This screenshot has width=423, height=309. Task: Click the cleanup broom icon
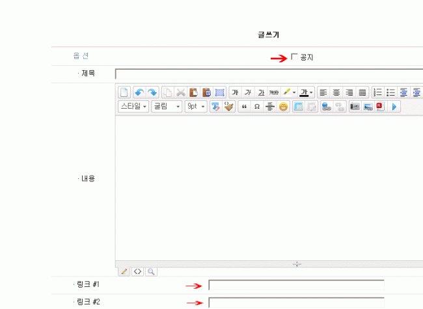[x=229, y=107]
